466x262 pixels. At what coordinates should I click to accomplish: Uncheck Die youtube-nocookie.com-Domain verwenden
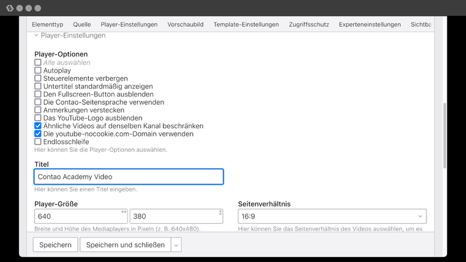(x=38, y=134)
